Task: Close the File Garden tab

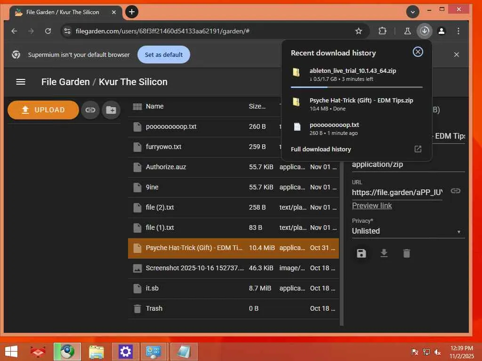Action: point(114,12)
